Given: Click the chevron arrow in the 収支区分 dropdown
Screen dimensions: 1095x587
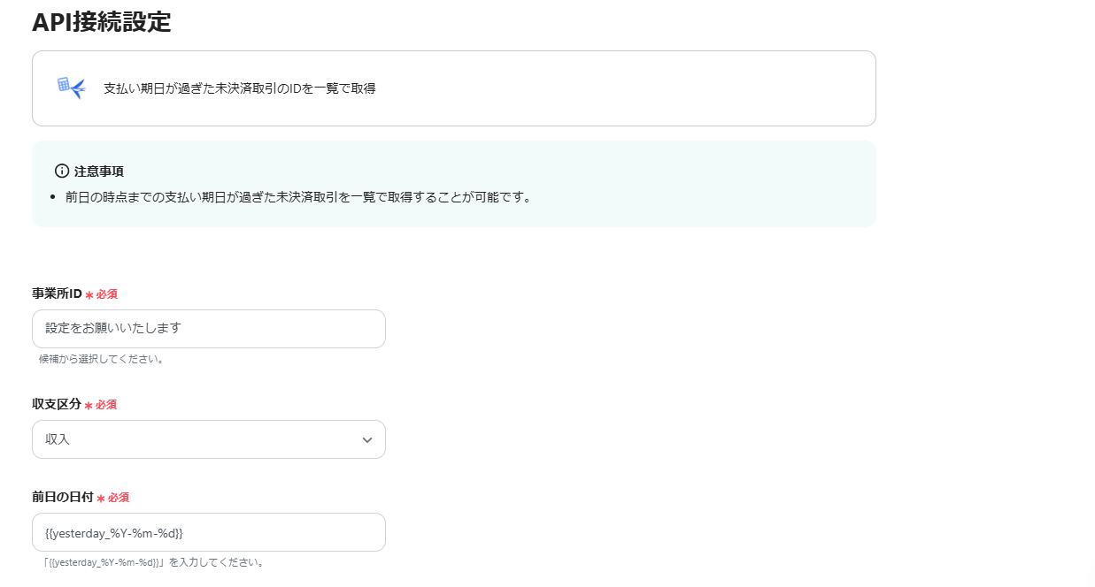Looking at the screenshot, I should [x=367, y=440].
